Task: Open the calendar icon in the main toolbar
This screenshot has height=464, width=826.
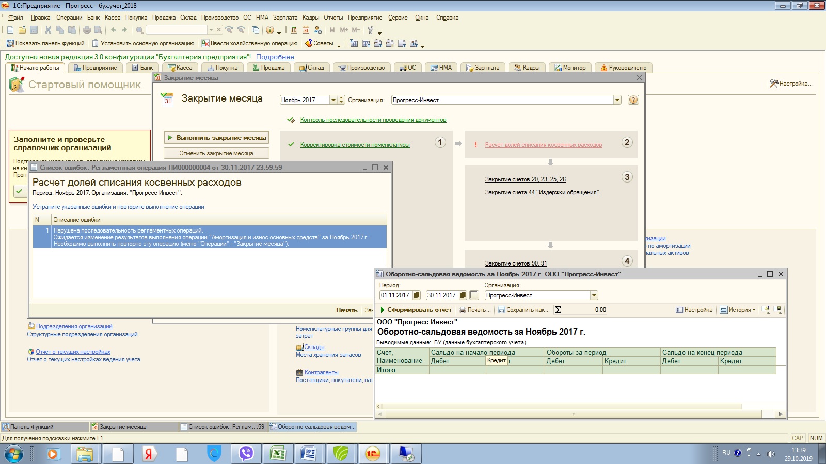Action: tap(306, 30)
